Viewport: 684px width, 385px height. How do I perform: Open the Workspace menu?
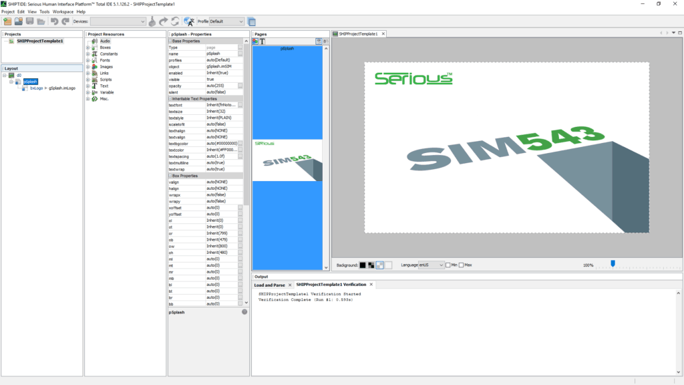63,12
